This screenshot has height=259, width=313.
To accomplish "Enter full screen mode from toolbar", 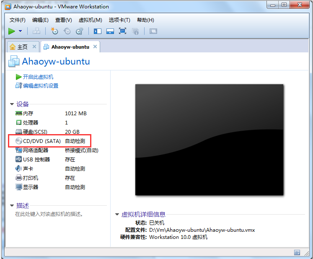I will coord(122,31).
